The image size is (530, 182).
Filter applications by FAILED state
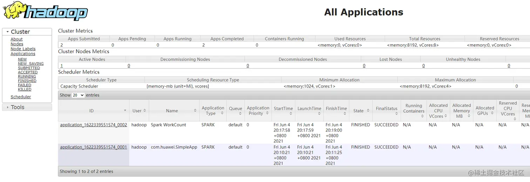pyautogui.click(x=25, y=85)
